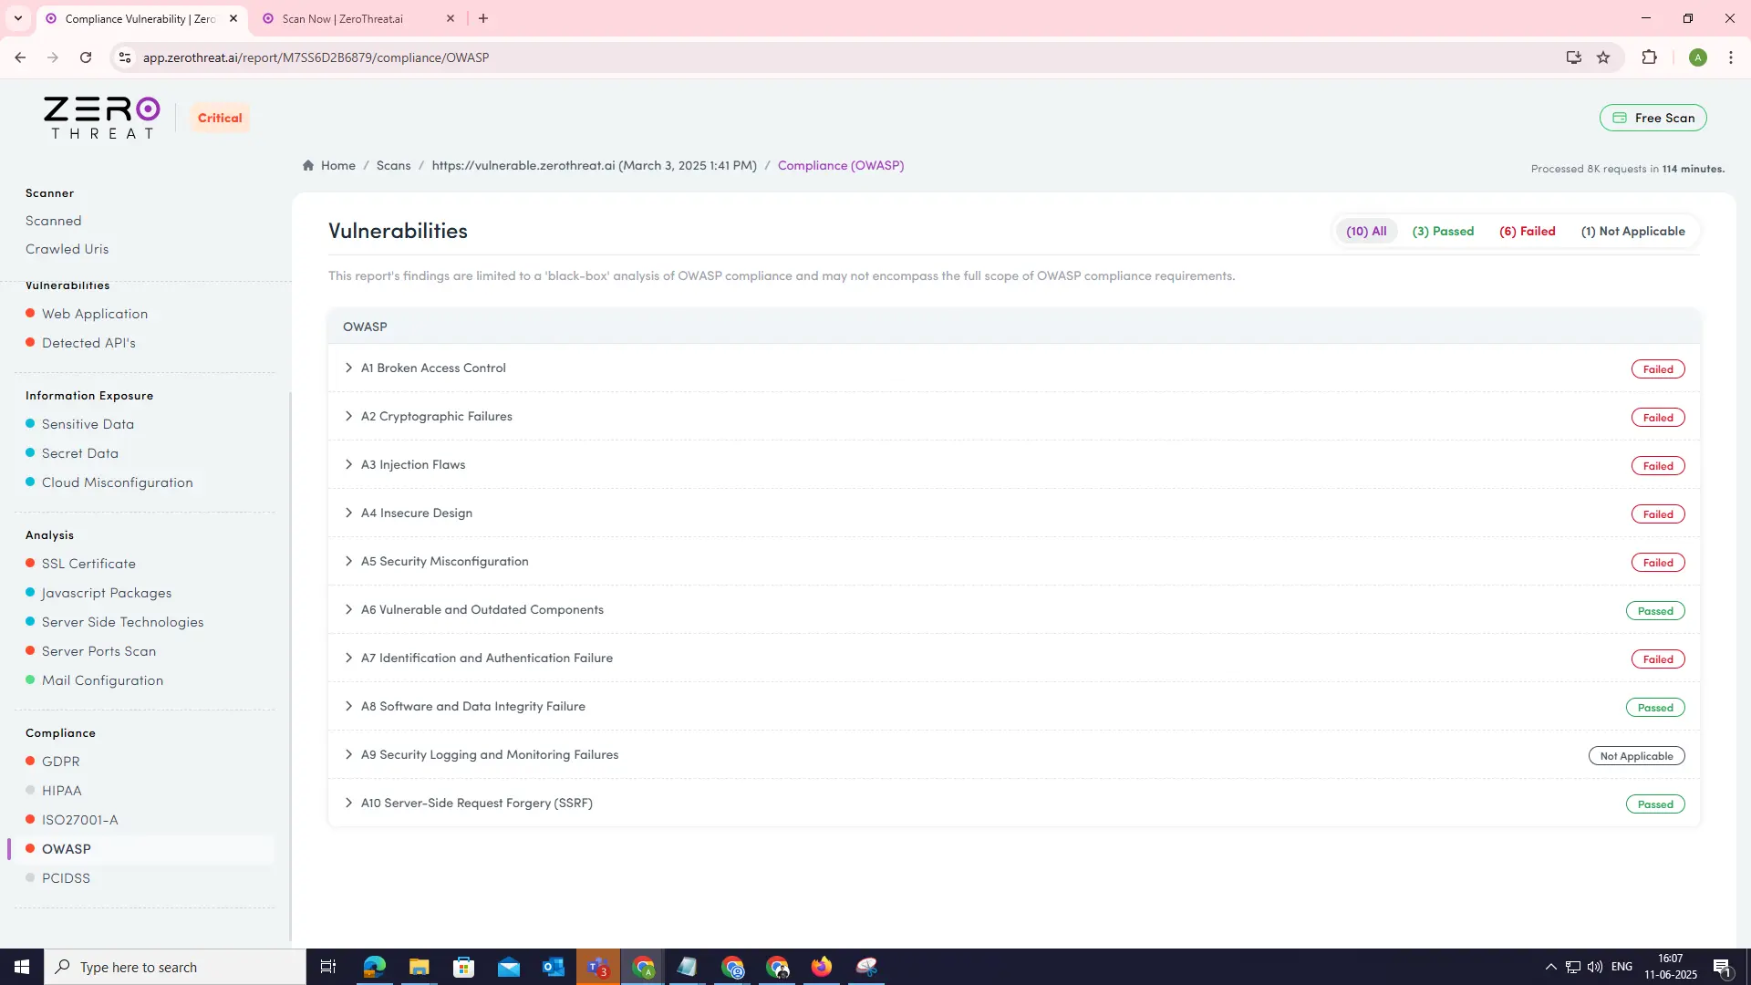Open Chrome three-dot menu
Viewport: 1751px width, 985px height.
coord(1731,57)
